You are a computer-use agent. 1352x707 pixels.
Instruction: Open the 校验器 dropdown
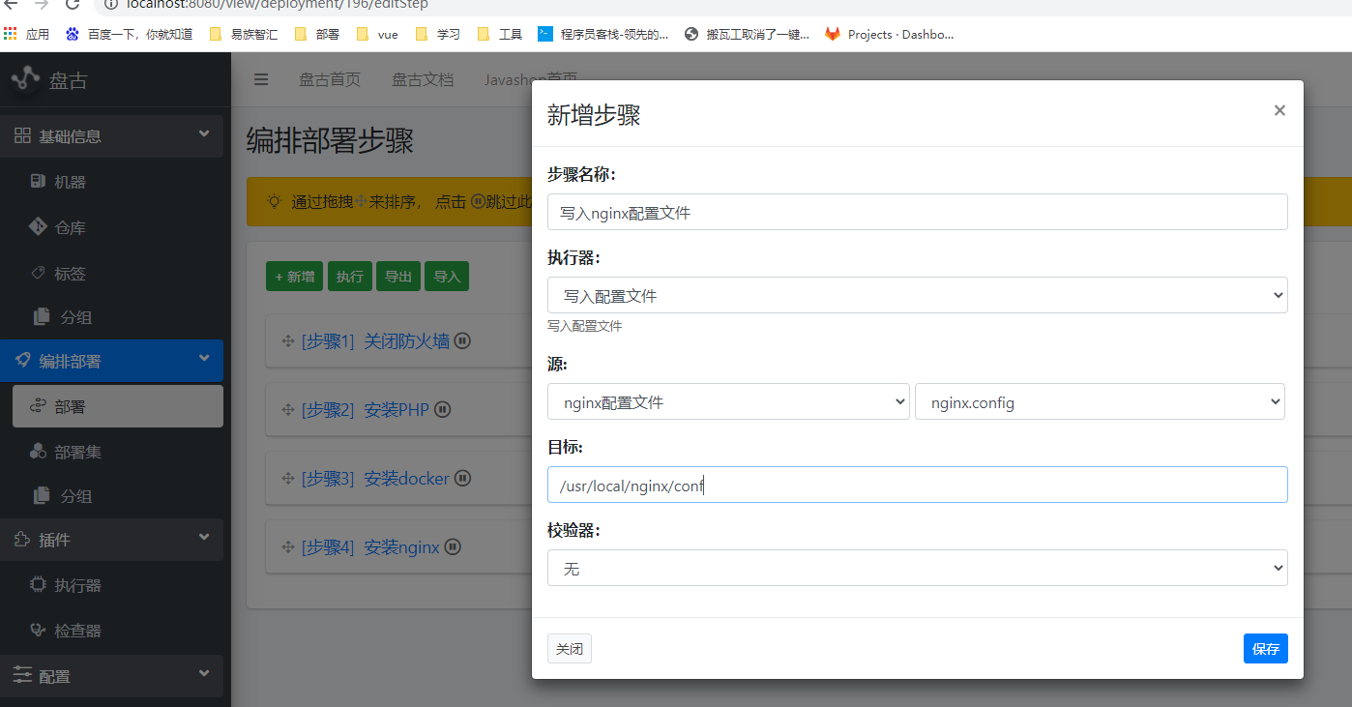917,568
